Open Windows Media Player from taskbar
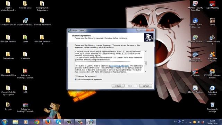This screenshot has width=222, height=125. tap(26, 122)
